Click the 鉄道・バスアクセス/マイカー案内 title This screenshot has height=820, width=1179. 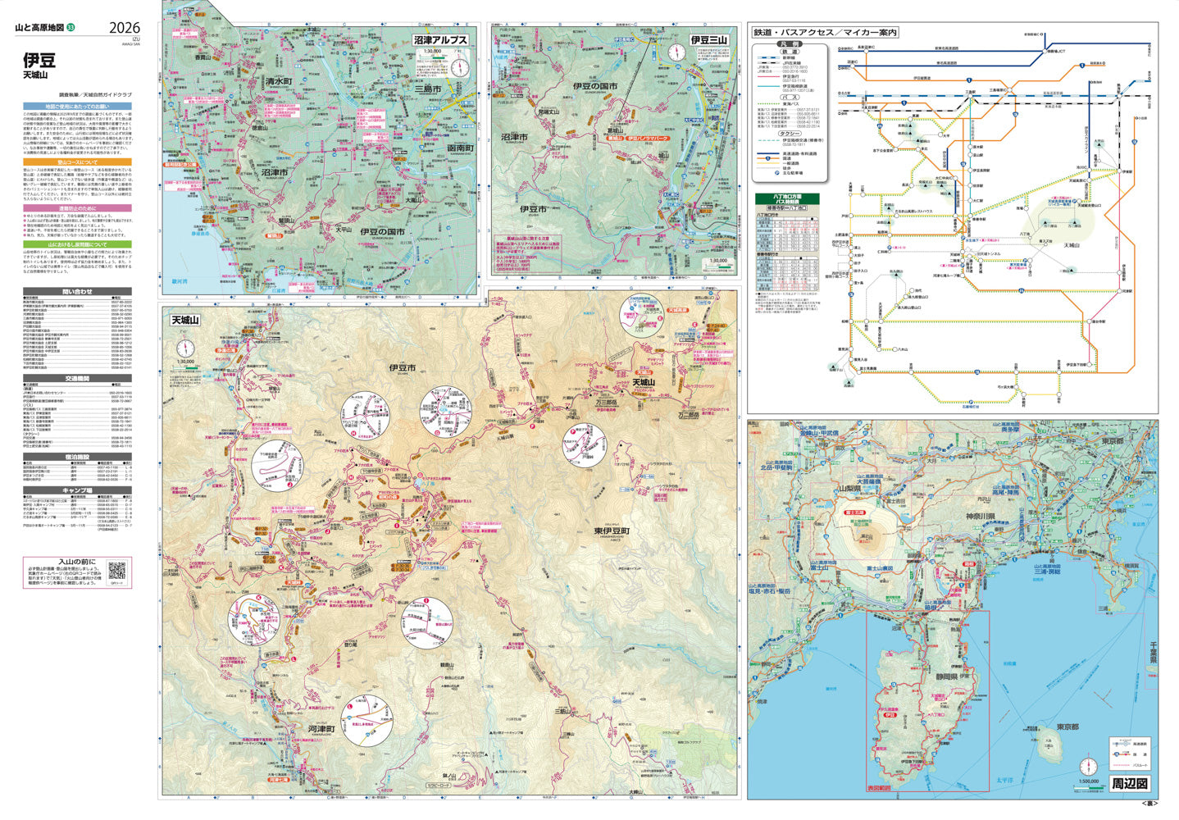coord(826,33)
